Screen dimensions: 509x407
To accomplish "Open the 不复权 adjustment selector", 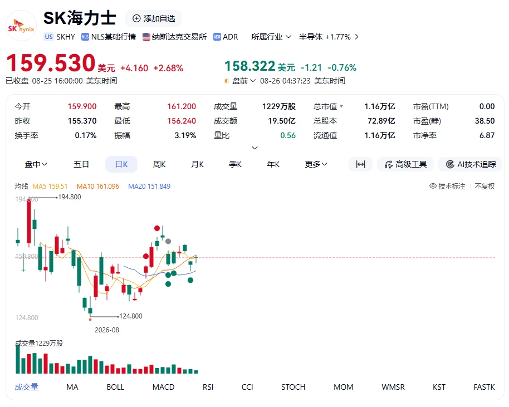I will [484, 186].
